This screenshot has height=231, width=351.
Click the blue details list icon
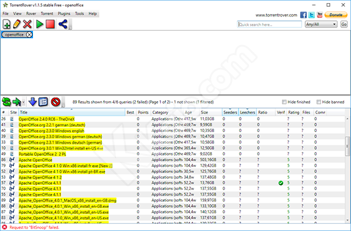click(43, 102)
